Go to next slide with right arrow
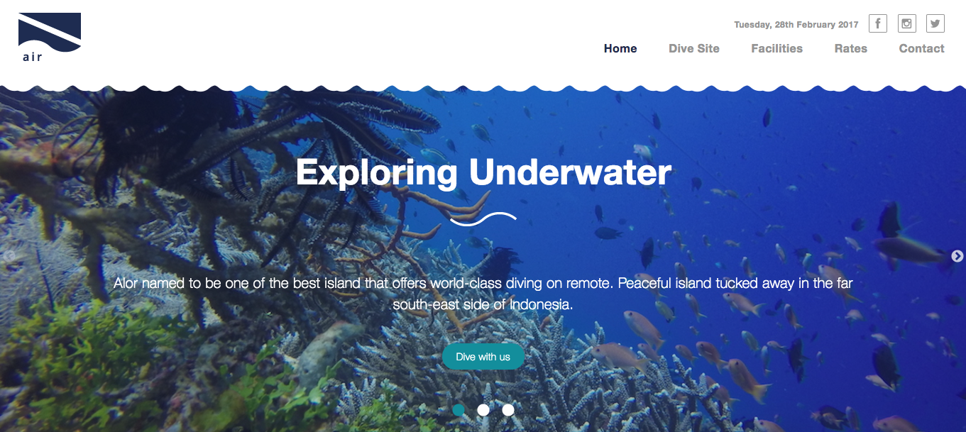 (957, 256)
